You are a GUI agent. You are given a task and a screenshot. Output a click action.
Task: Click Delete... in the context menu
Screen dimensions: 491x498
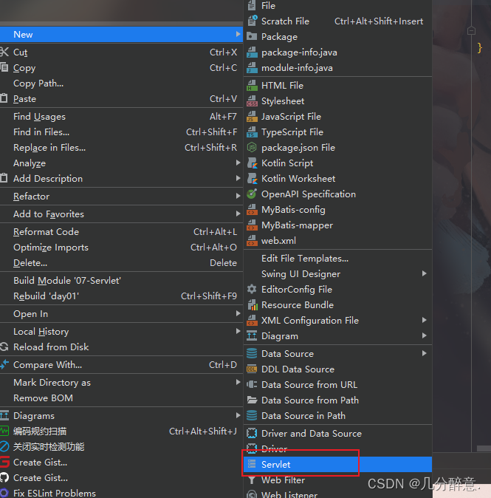pos(121,263)
